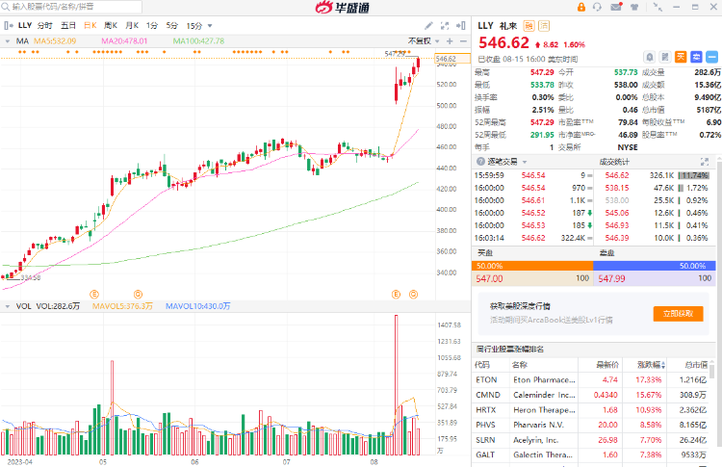Open the 15分 interval dropdown

point(198,25)
